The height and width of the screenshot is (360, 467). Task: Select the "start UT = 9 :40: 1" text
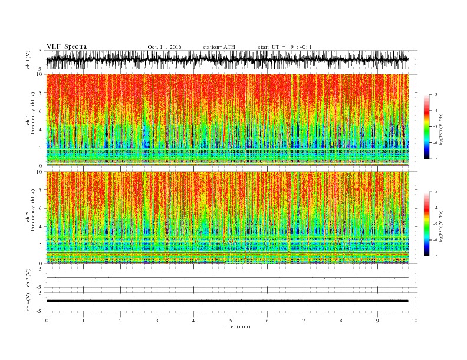[285, 47]
